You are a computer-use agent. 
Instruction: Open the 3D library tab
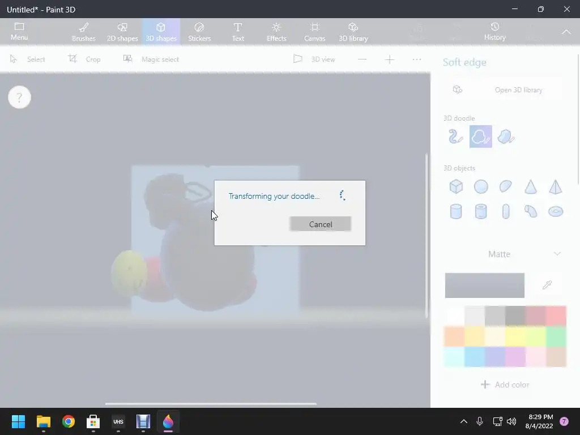coord(353,32)
